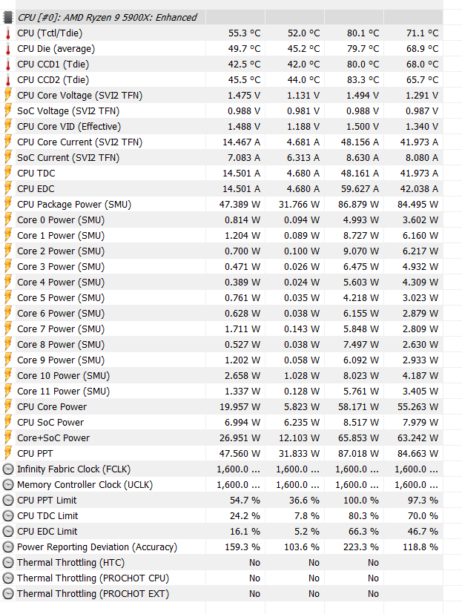Select the Core+SoC Power row label
462x614 pixels.
[x=53, y=438]
